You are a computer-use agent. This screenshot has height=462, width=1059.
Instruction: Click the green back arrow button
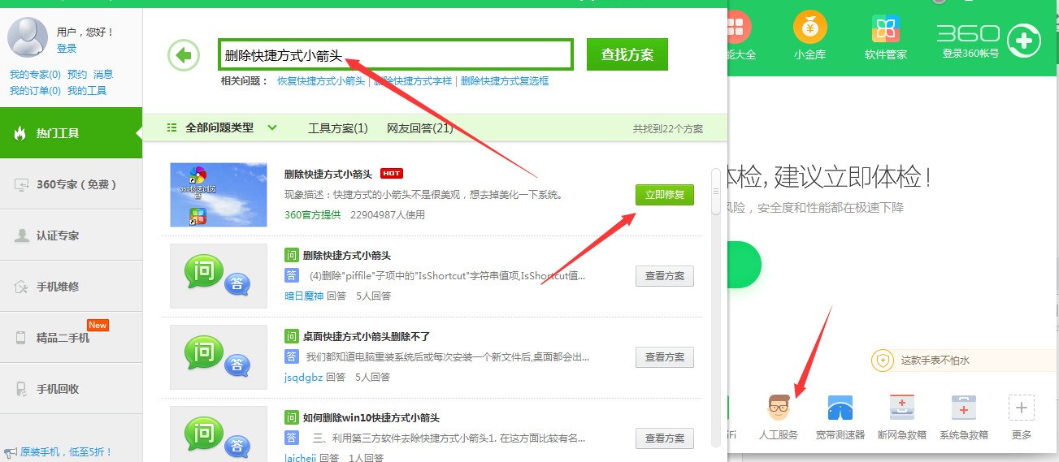pos(184,55)
